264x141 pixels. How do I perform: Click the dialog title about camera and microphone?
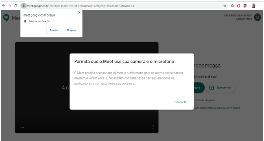124,62
